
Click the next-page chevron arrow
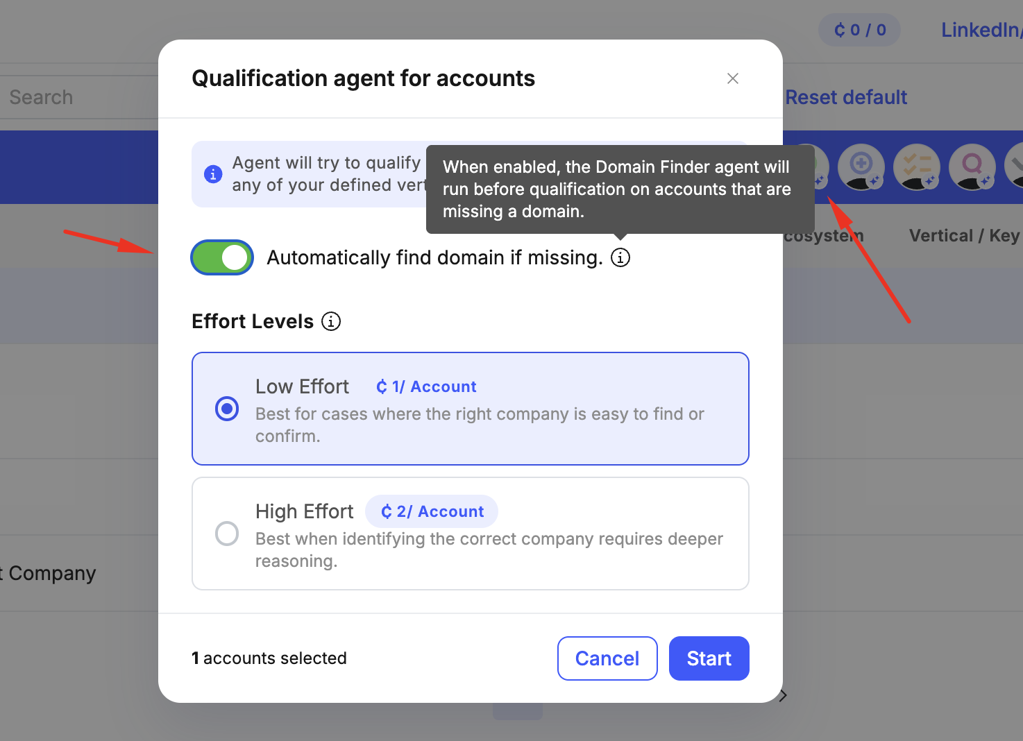(x=783, y=696)
